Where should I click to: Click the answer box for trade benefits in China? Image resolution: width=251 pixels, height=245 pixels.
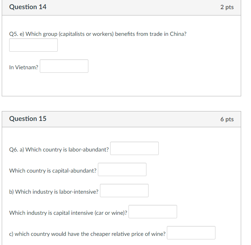(x=33, y=45)
